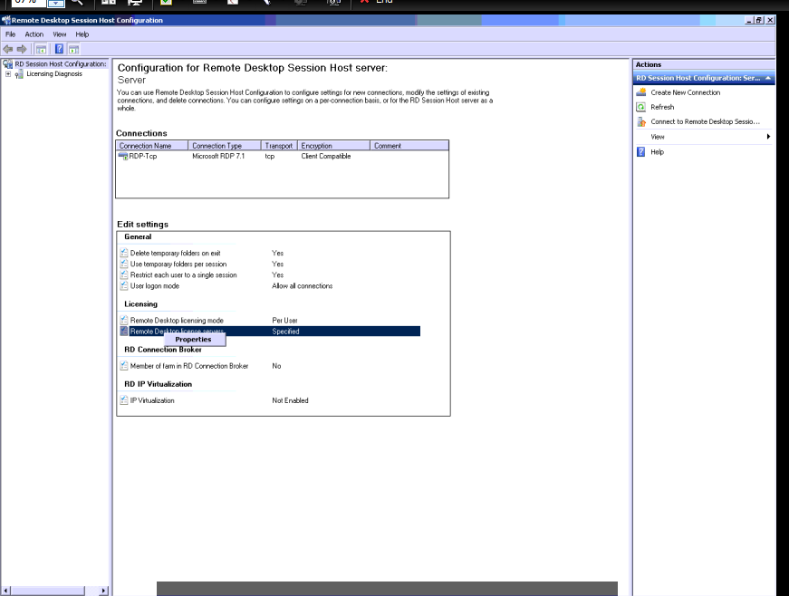This screenshot has width=789, height=596.
Task: Click the tree pane horizontal scrollbar thumb
Action: [x=47, y=591]
